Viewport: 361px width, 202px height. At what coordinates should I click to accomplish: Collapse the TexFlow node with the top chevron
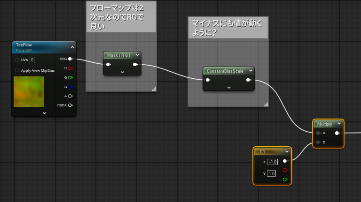click(72, 47)
